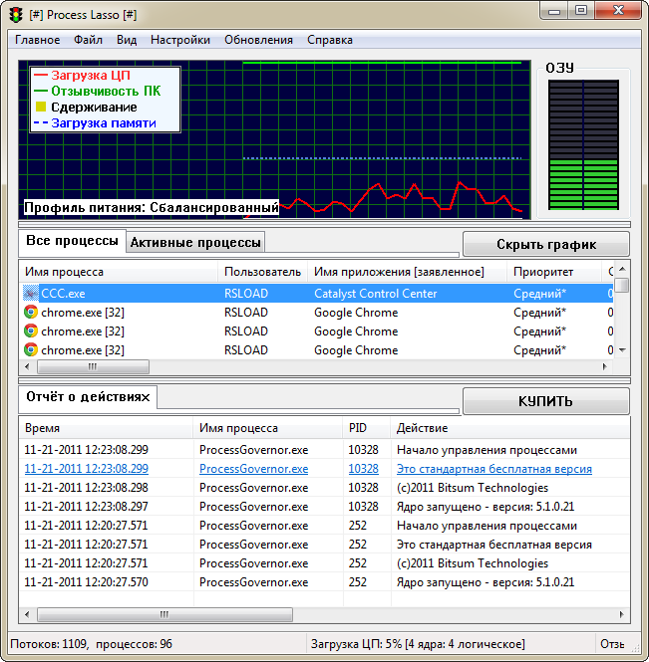Click status bar Потоков: 1109, процессов: 96
This screenshot has width=649, height=662.
point(92,644)
